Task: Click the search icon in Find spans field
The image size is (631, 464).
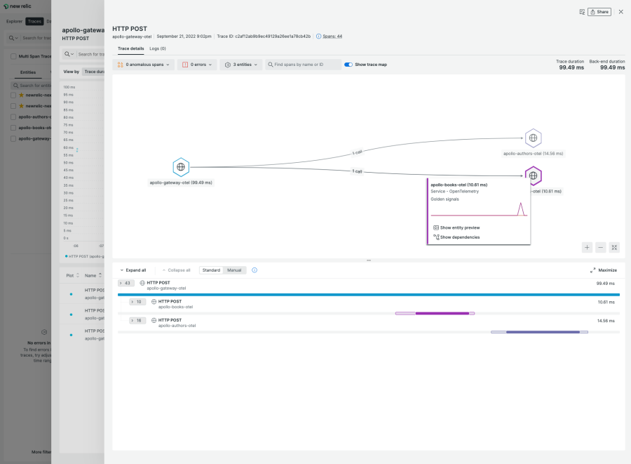Action: coord(271,65)
